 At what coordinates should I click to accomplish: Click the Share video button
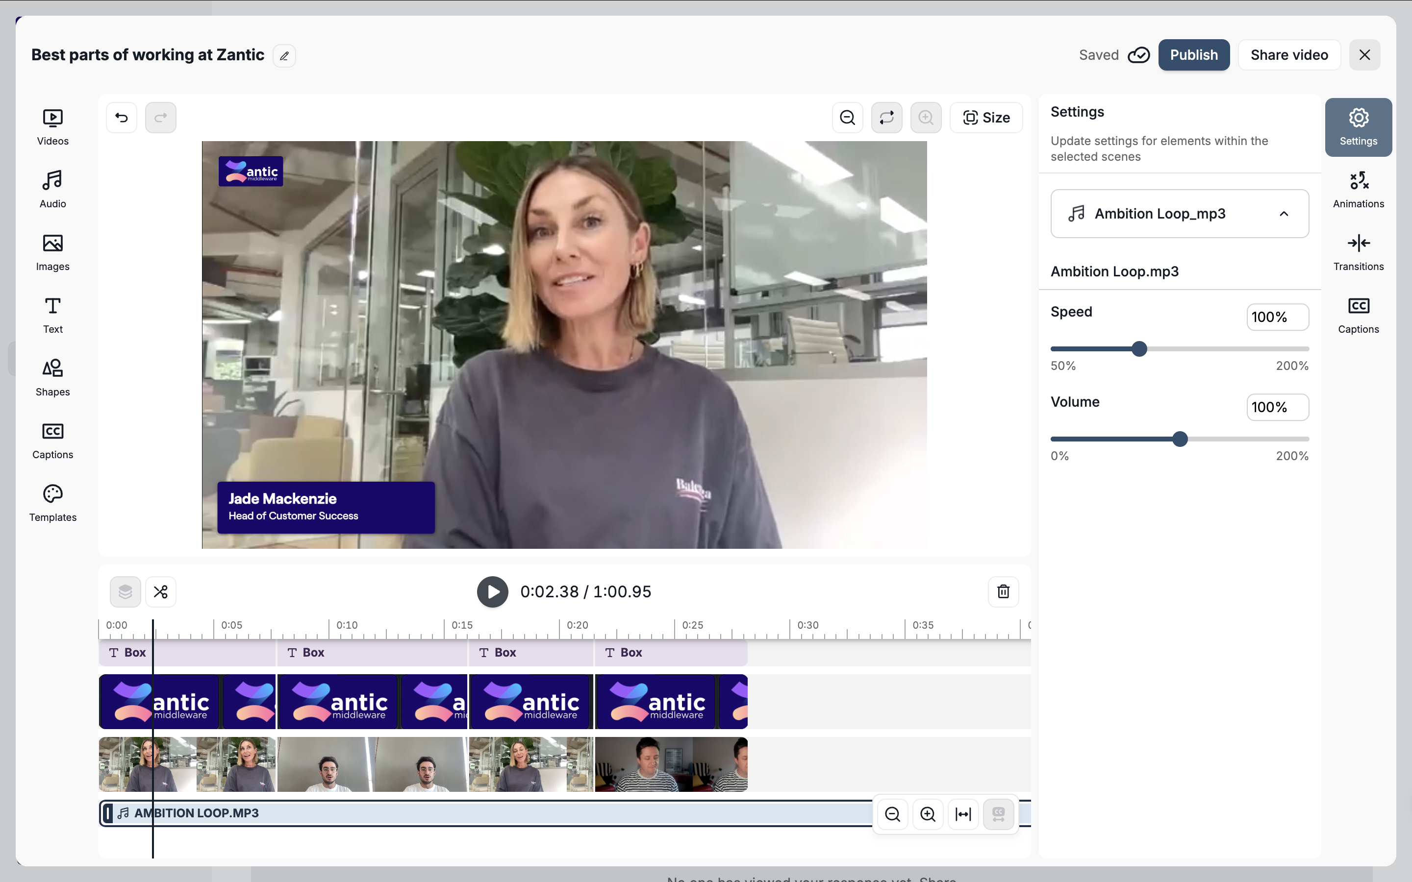pyautogui.click(x=1289, y=55)
